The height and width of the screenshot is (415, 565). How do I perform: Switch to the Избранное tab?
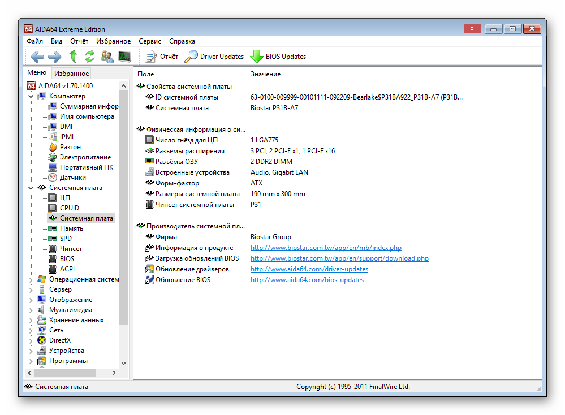point(71,74)
